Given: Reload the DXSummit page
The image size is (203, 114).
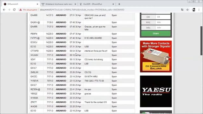Looking at the screenshot, I should 14,10.
